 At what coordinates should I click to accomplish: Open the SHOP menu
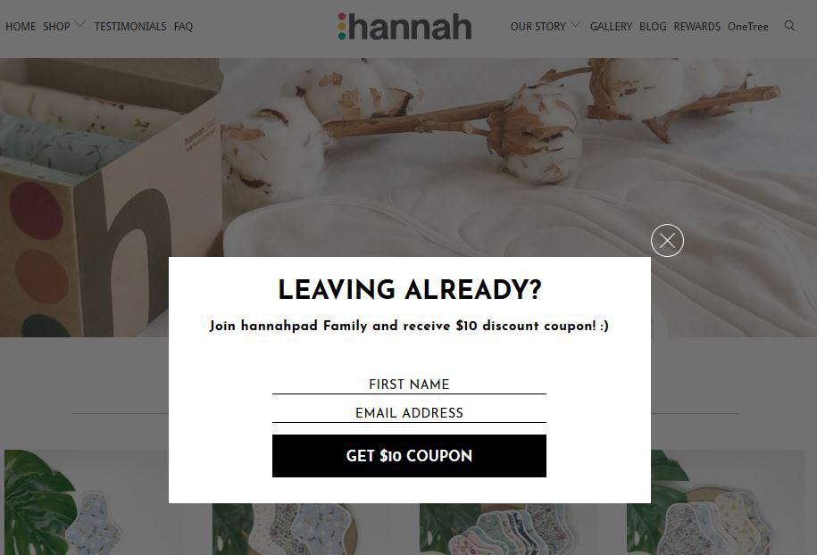pos(56,27)
